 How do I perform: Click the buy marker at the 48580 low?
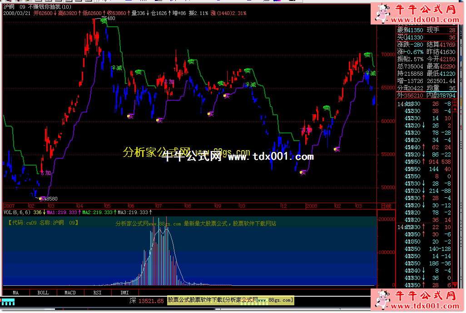(41, 199)
